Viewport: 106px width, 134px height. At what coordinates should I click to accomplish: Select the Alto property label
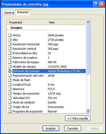pos(15,40)
